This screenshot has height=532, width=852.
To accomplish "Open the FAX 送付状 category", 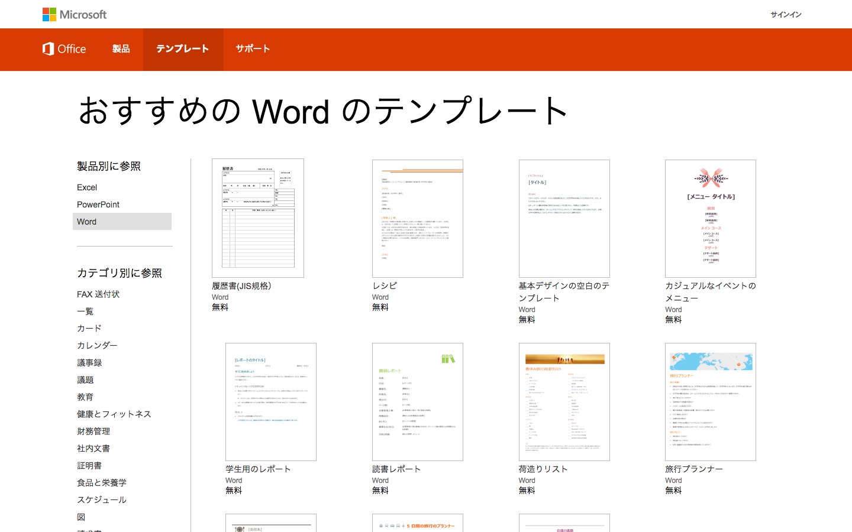I will 98,294.
